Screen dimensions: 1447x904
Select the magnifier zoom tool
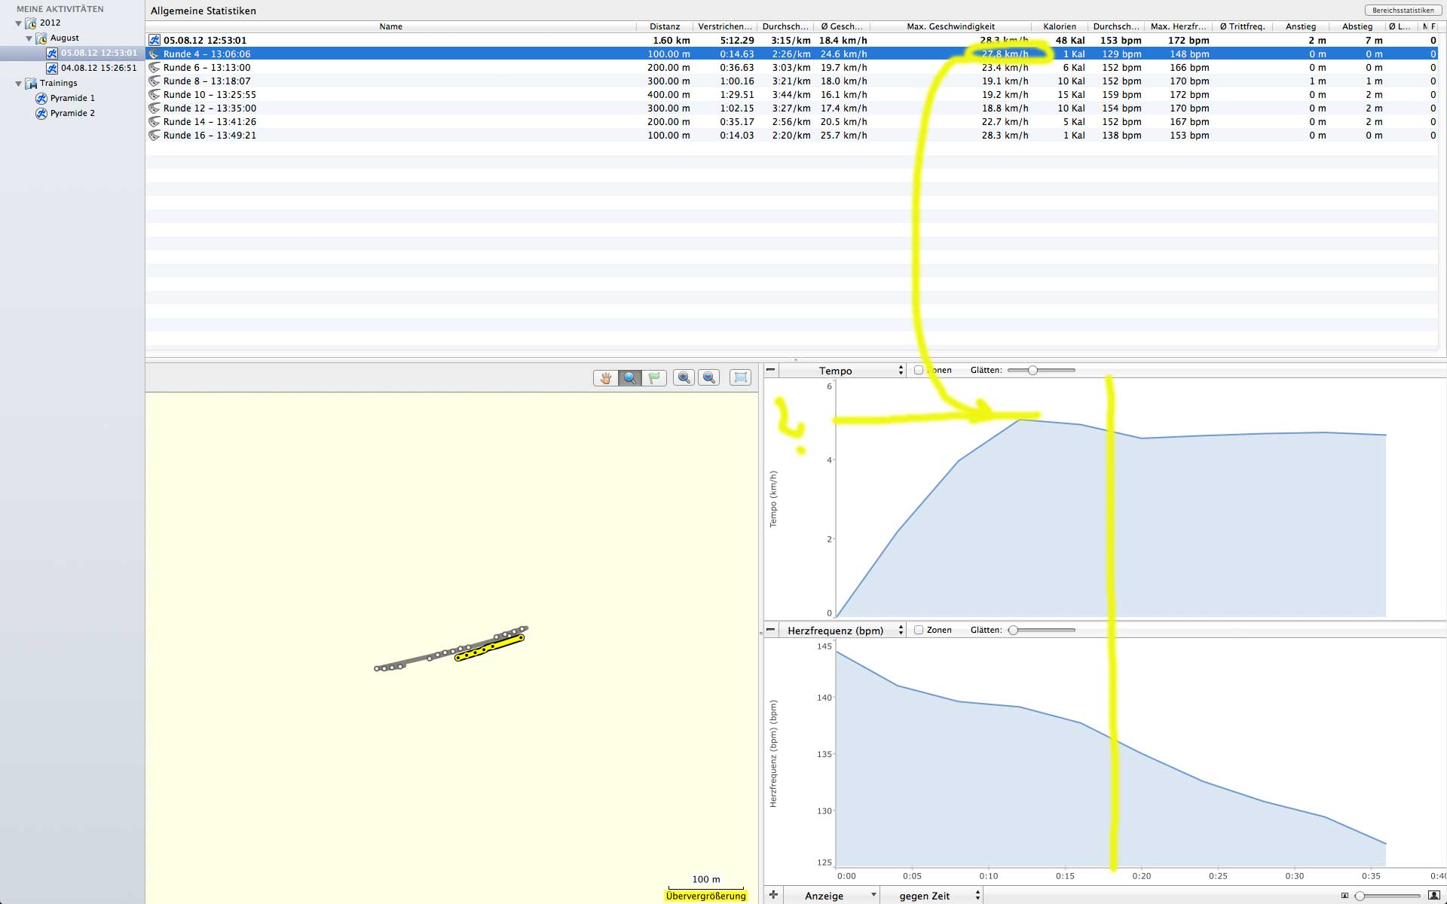tap(629, 378)
